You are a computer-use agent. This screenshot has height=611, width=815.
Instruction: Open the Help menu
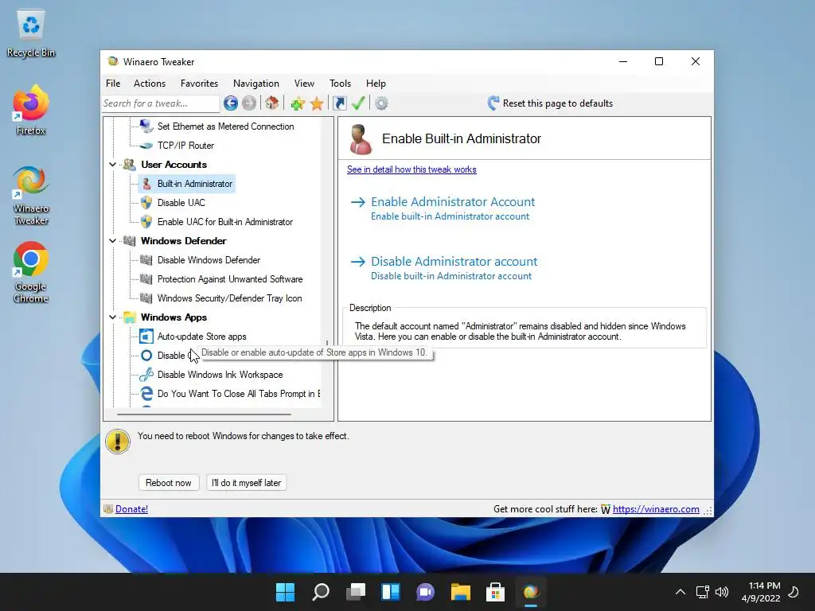[376, 83]
